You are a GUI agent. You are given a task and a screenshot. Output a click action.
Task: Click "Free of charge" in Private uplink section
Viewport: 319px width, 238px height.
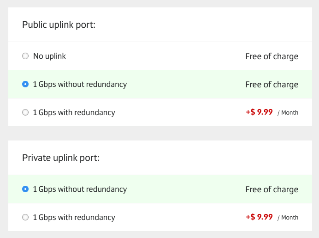(272, 189)
